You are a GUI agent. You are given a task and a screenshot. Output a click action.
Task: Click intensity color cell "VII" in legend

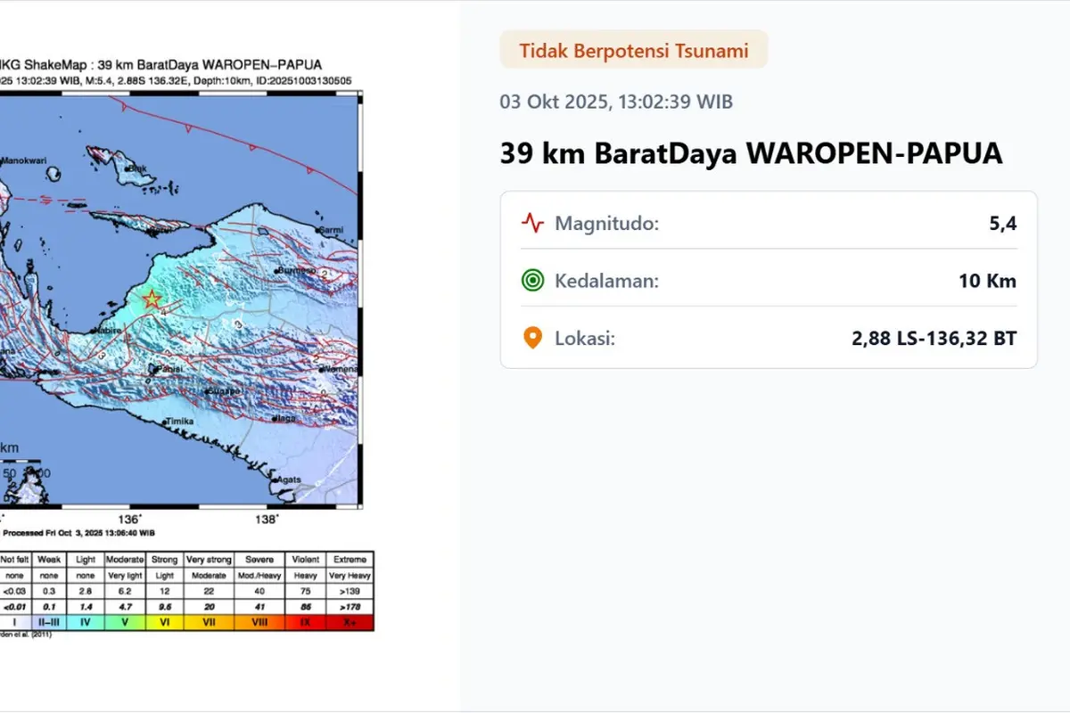(208, 623)
